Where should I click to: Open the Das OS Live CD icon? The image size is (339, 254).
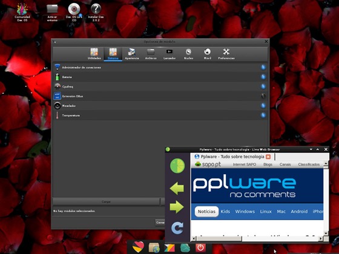[x=74, y=12]
